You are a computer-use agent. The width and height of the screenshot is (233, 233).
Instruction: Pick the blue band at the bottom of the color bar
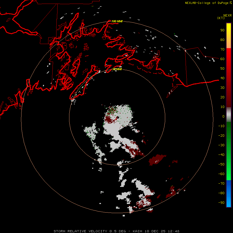(229, 194)
